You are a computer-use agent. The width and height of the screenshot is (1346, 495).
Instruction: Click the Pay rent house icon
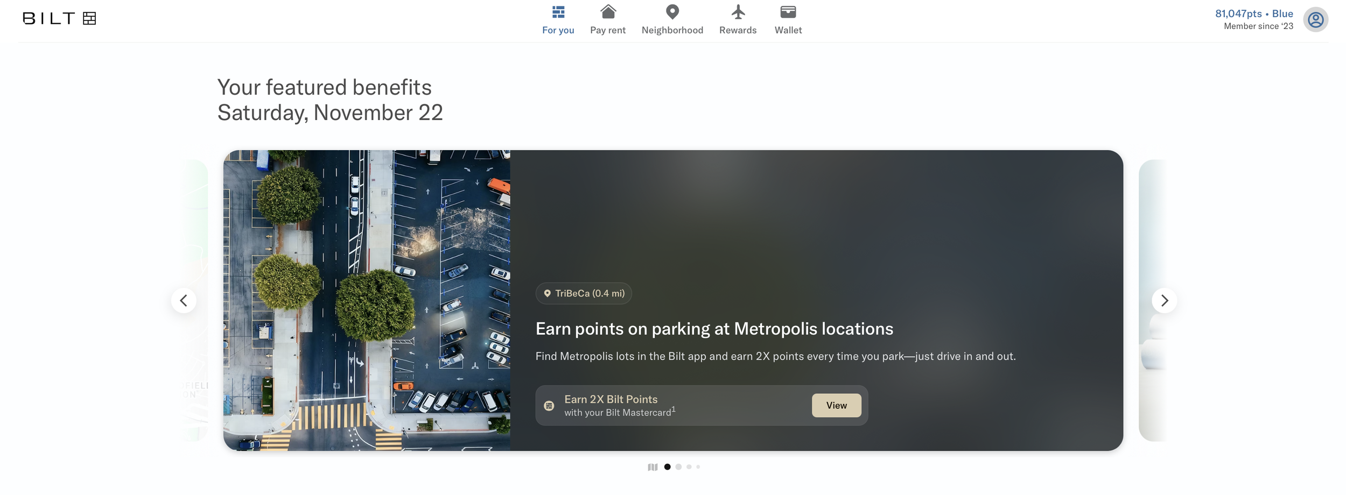(608, 12)
